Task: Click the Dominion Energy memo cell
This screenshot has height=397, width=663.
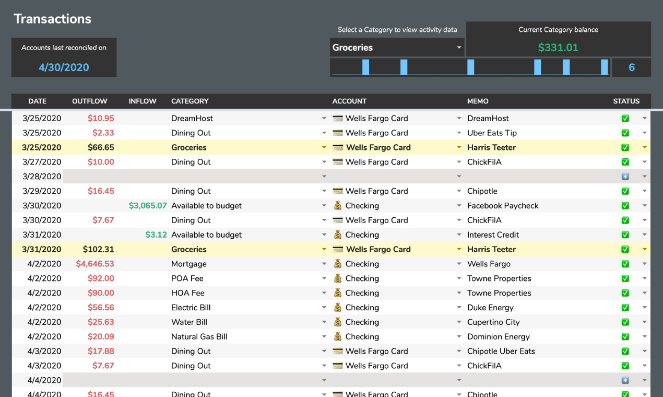Action: tap(499, 337)
